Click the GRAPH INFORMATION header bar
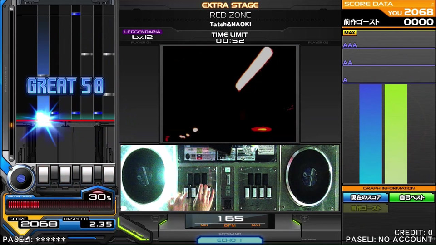This screenshot has width=436, height=245. (388, 188)
